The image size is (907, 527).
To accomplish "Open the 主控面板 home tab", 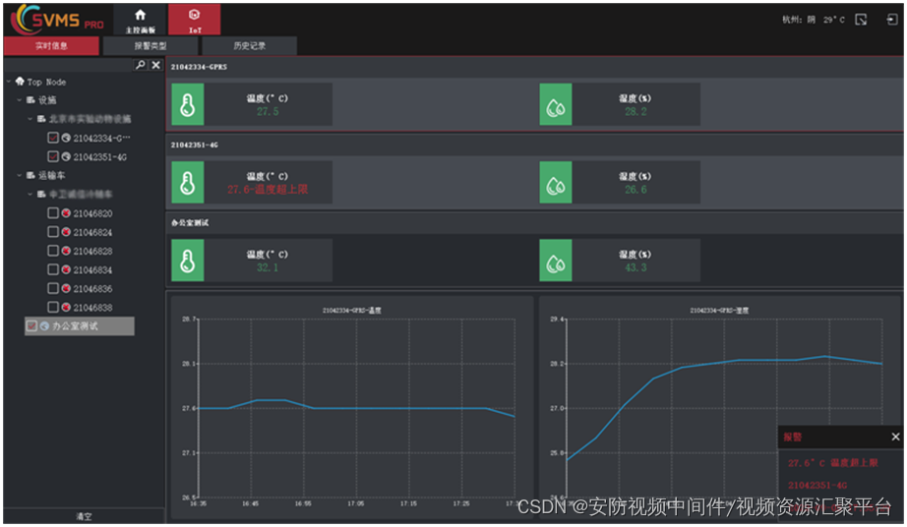I will click(x=141, y=20).
